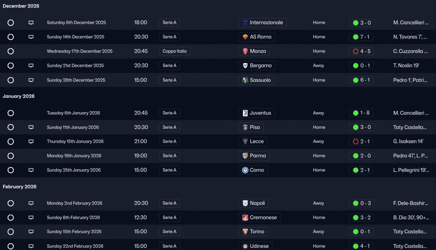The height and width of the screenshot is (250, 436).
Task: Click the Sunday 11th January 2026 Pisa fixture date
Action: 73,127
